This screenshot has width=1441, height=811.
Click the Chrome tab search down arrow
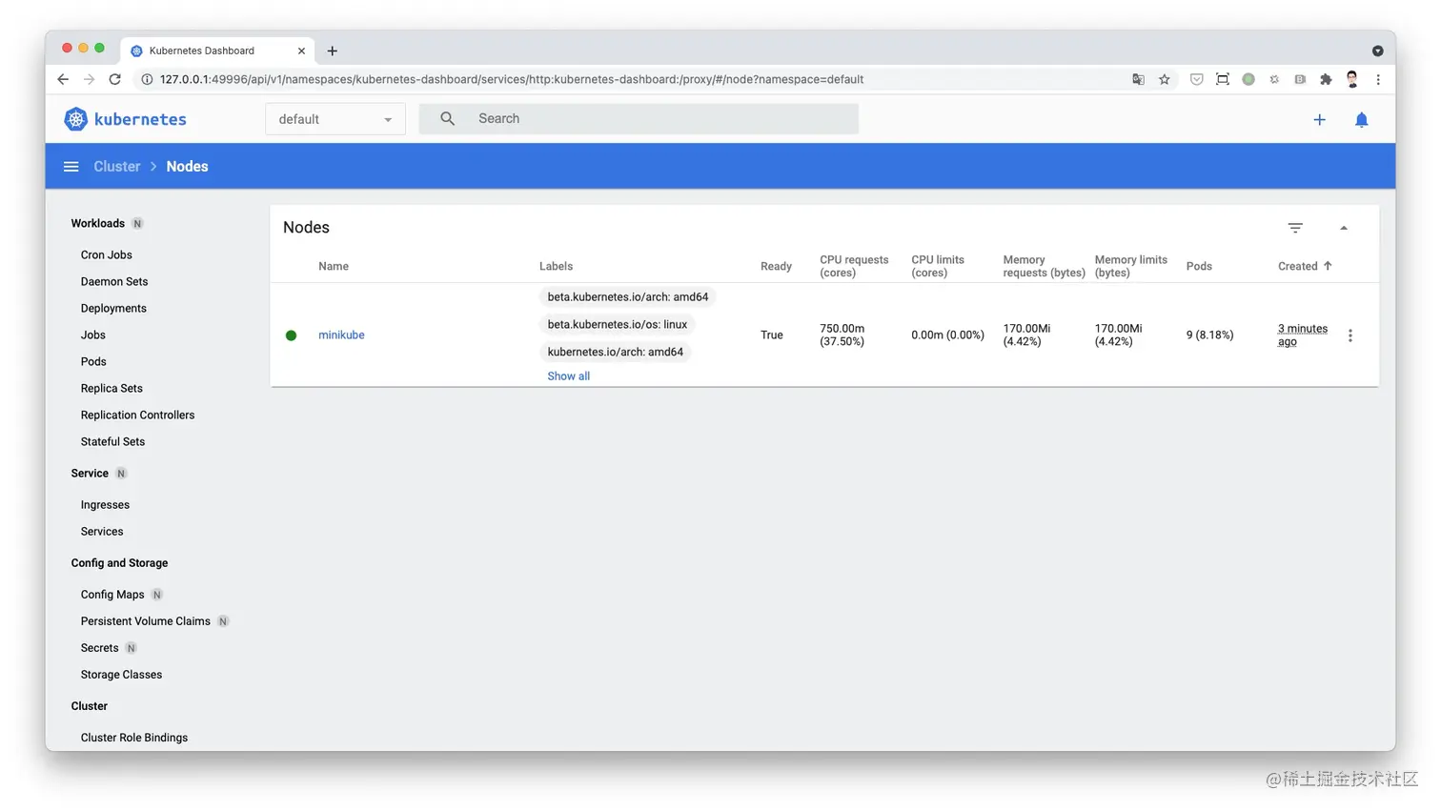pyautogui.click(x=1377, y=51)
